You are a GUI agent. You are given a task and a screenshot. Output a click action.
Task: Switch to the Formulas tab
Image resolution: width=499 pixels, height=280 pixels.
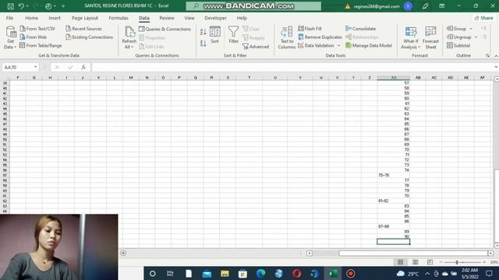(119, 18)
